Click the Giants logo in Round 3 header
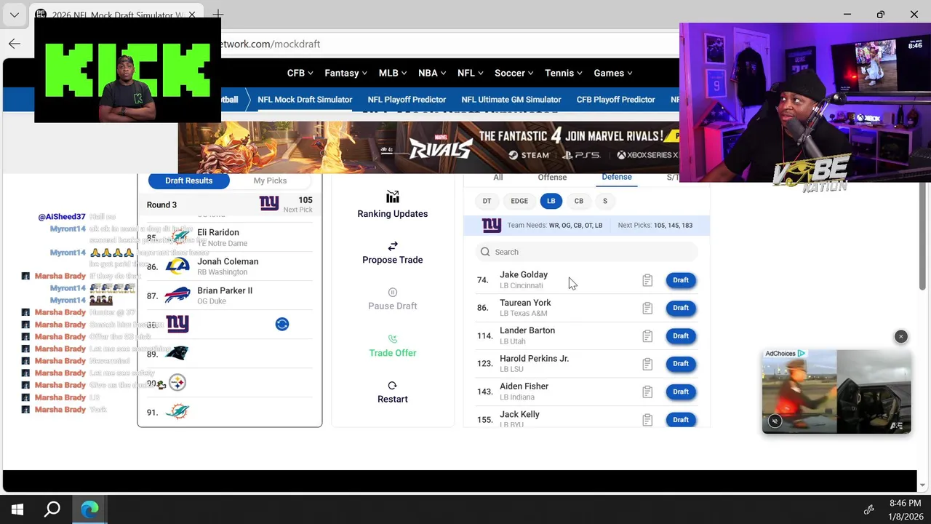The height and width of the screenshot is (524, 931). 269,204
